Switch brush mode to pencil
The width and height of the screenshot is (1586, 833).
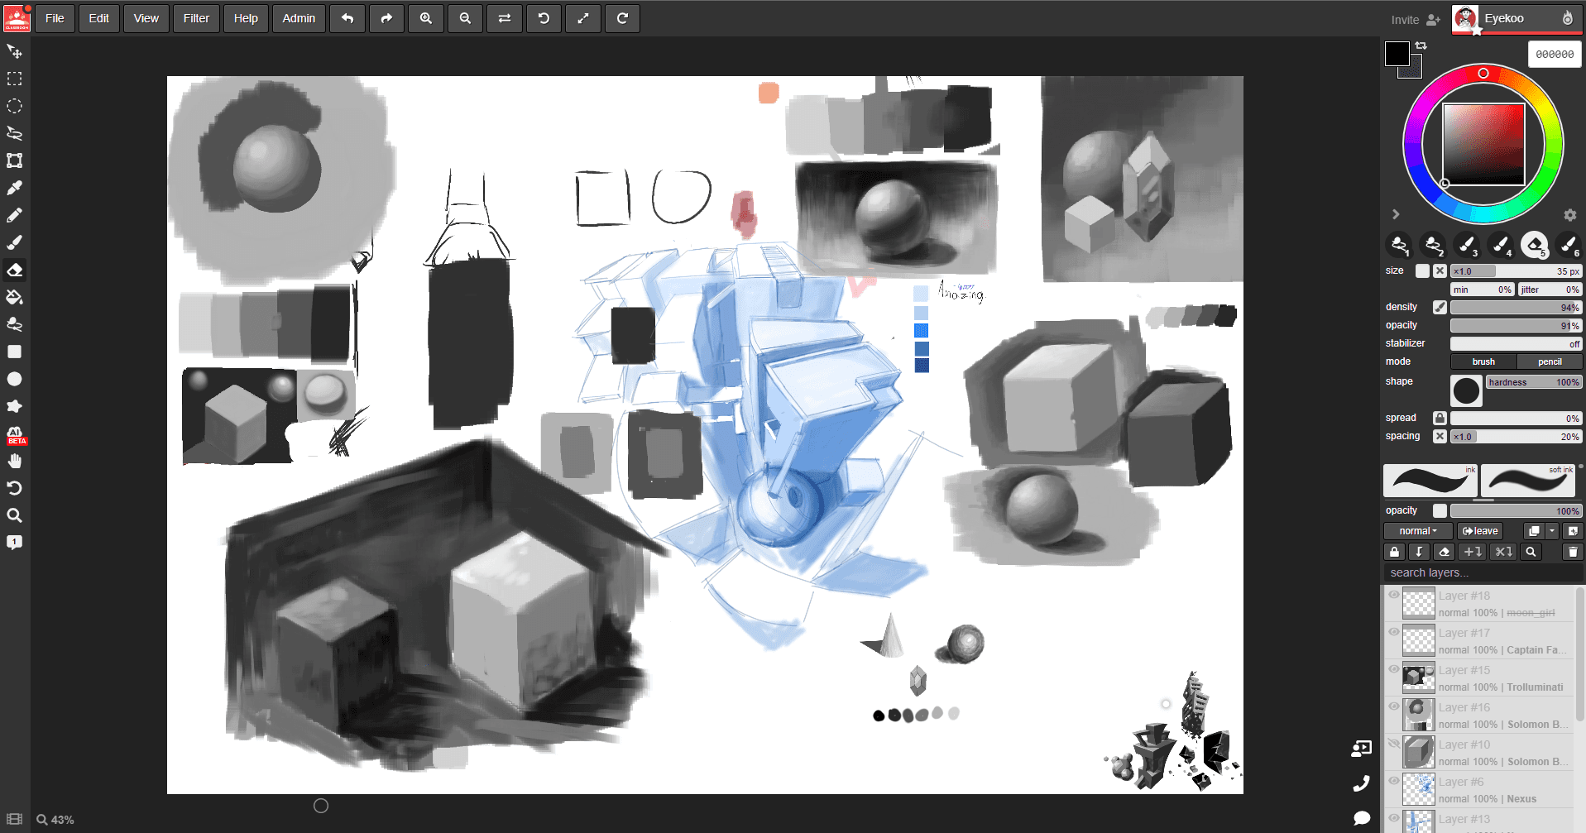(1549, 361)
